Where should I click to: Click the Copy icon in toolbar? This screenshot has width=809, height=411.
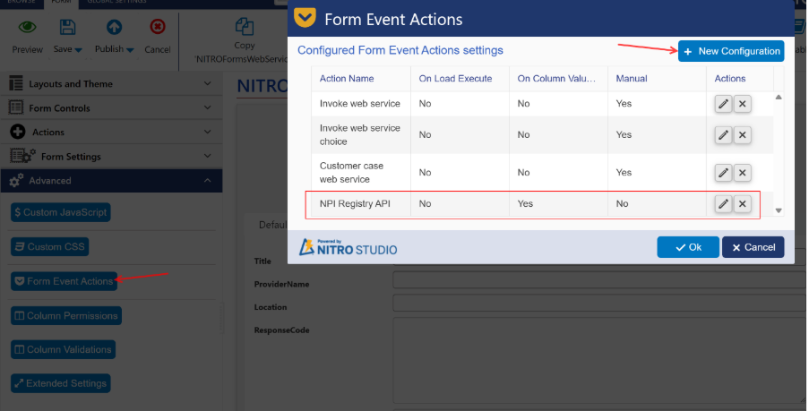(x=245, y=27)
